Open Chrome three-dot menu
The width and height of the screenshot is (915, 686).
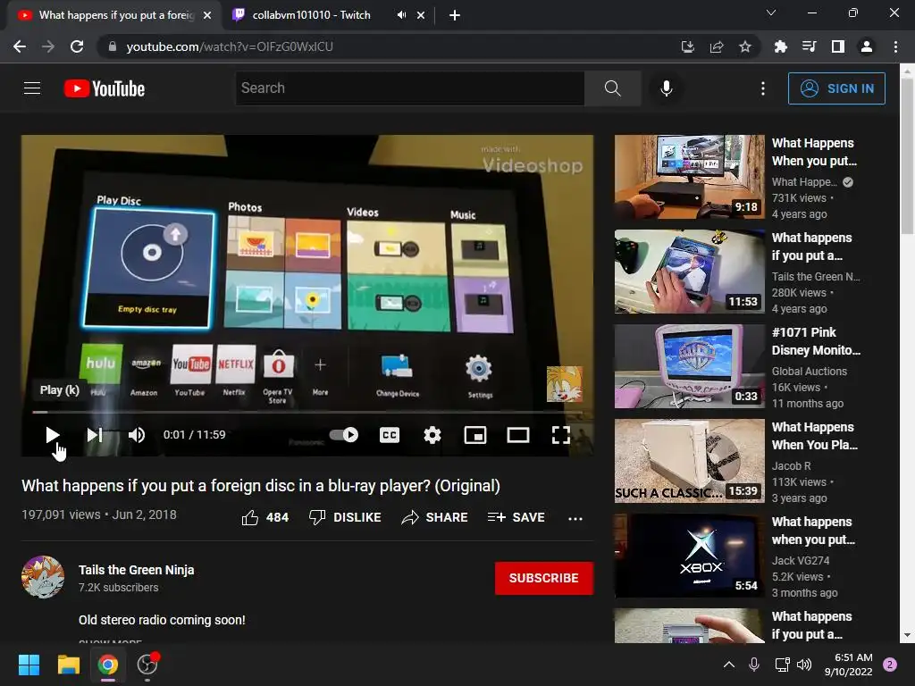click(895, 46)
